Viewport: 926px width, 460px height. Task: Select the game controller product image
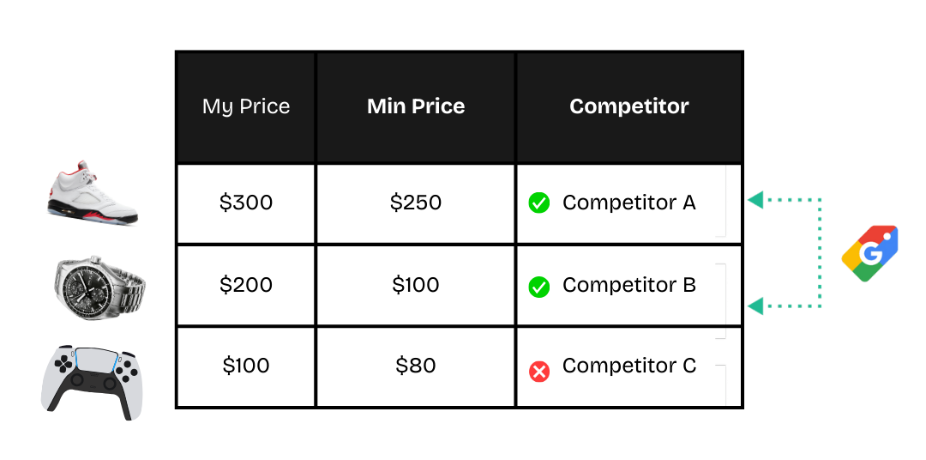(x=93, y=382)
